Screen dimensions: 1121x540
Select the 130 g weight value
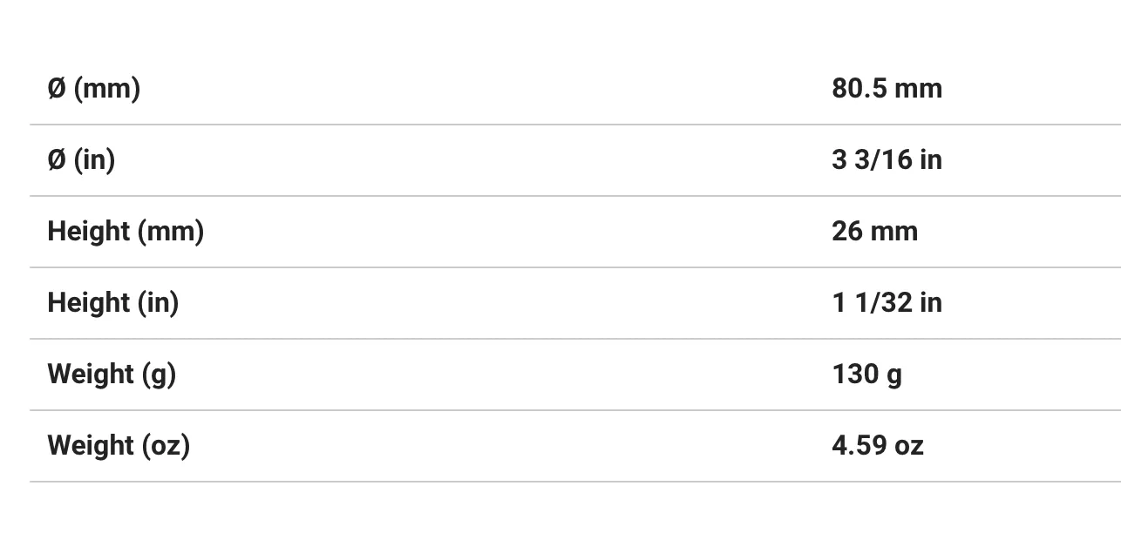tap(866, 375)
